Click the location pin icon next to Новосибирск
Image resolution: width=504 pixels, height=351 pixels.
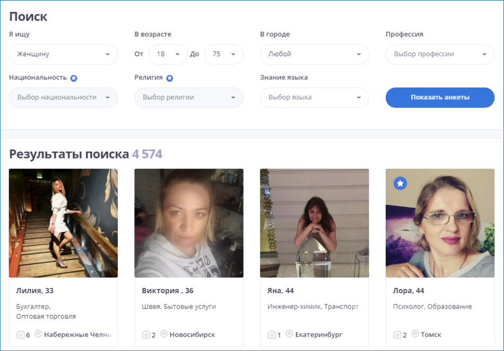pos(164,334)
